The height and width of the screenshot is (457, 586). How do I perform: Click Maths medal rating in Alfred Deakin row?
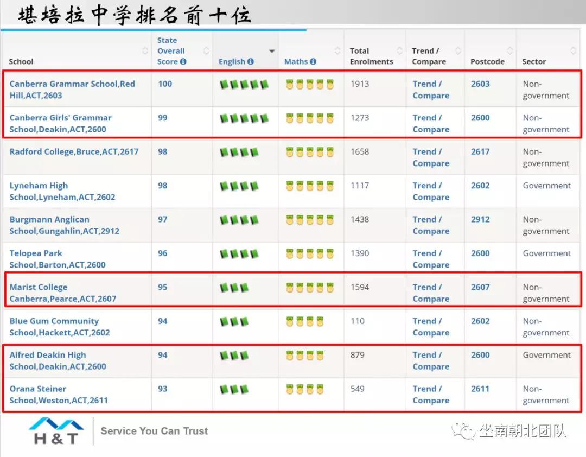tap(305, 356)
